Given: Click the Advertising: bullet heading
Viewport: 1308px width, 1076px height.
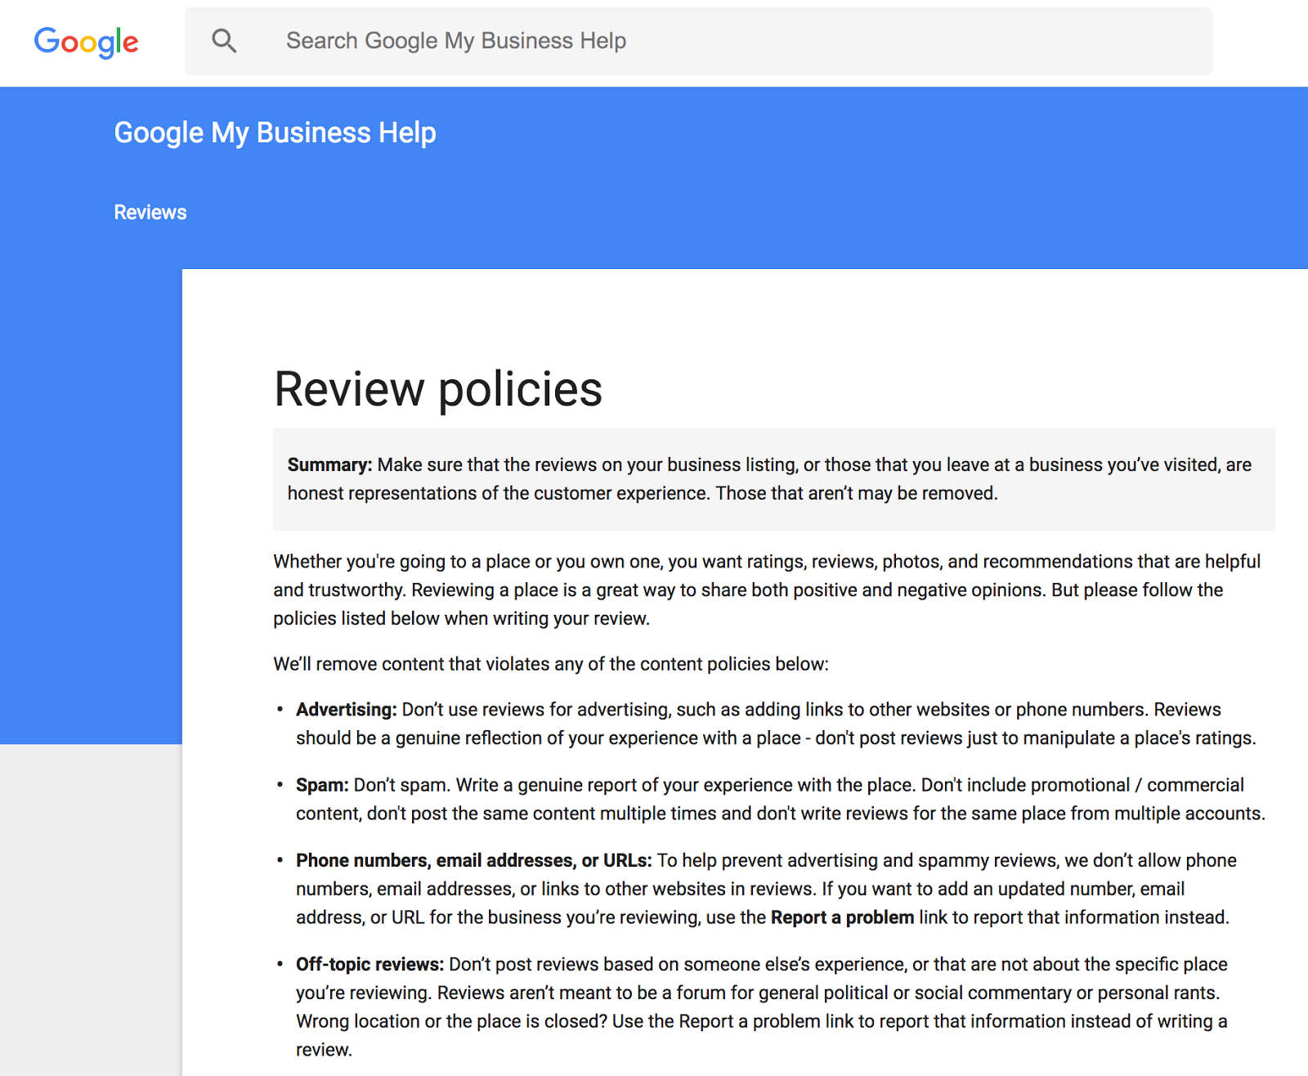Looking at the screenshot, I should point(347,710).
